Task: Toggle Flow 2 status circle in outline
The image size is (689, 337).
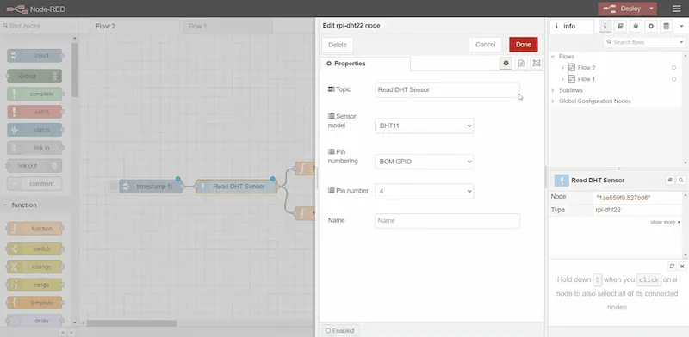Action: click(673, 68)
